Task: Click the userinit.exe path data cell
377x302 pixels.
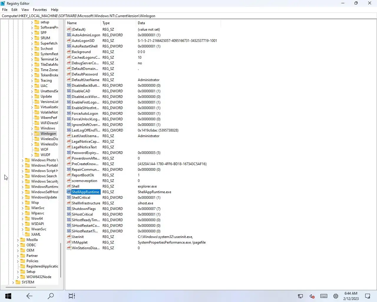Action: (x=165, y=237)
